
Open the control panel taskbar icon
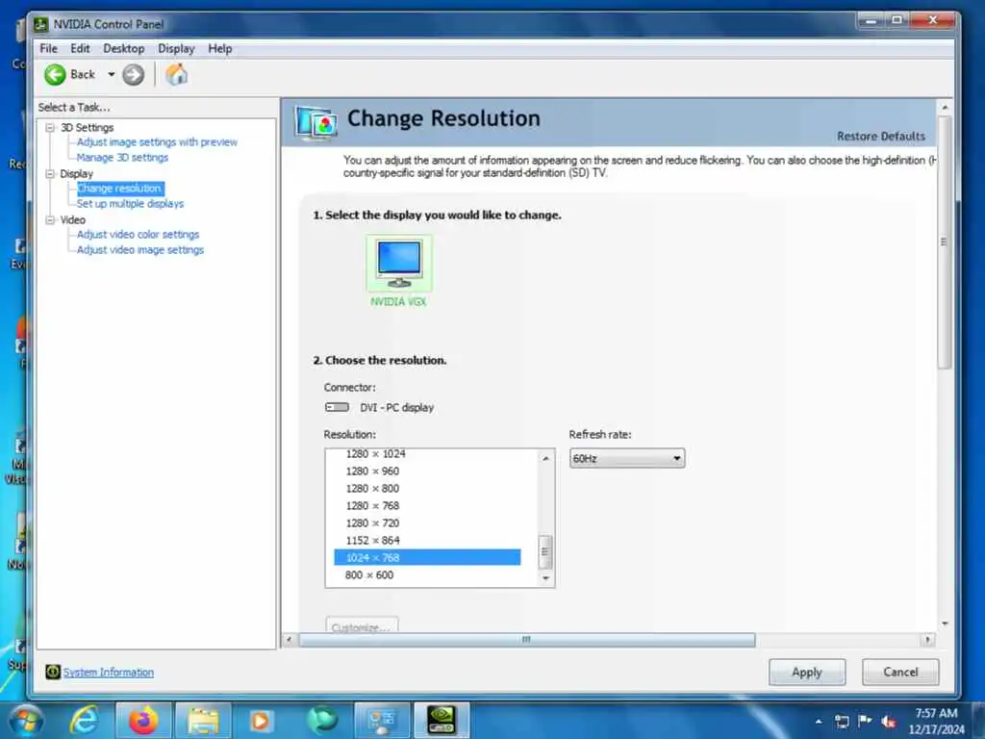tap(382, 720)
